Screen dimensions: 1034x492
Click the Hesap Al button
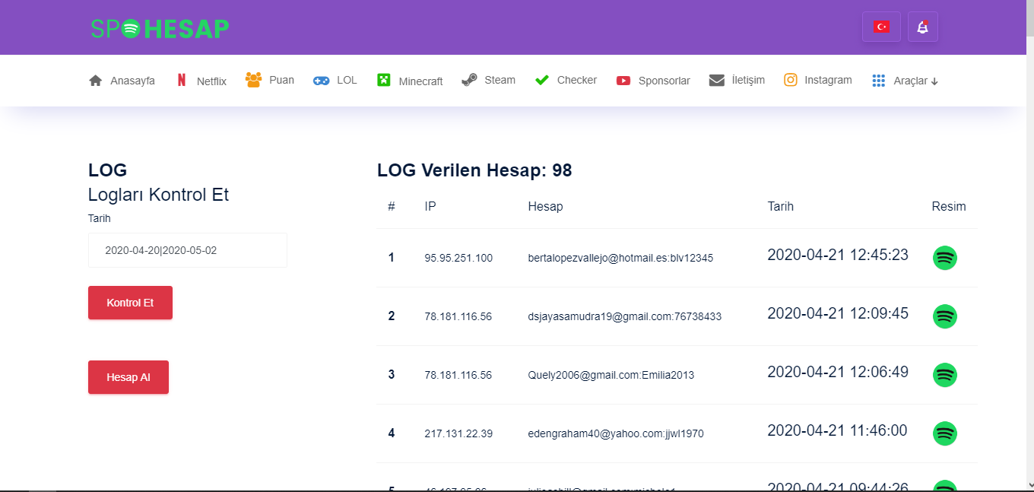(x=128, y=377)
